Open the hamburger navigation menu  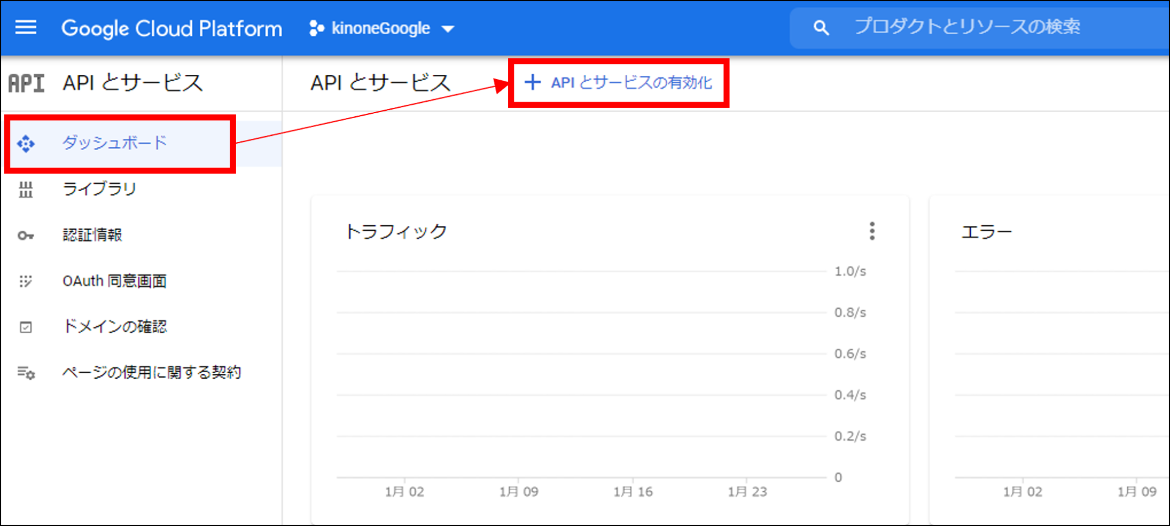[x=26, y=27]
